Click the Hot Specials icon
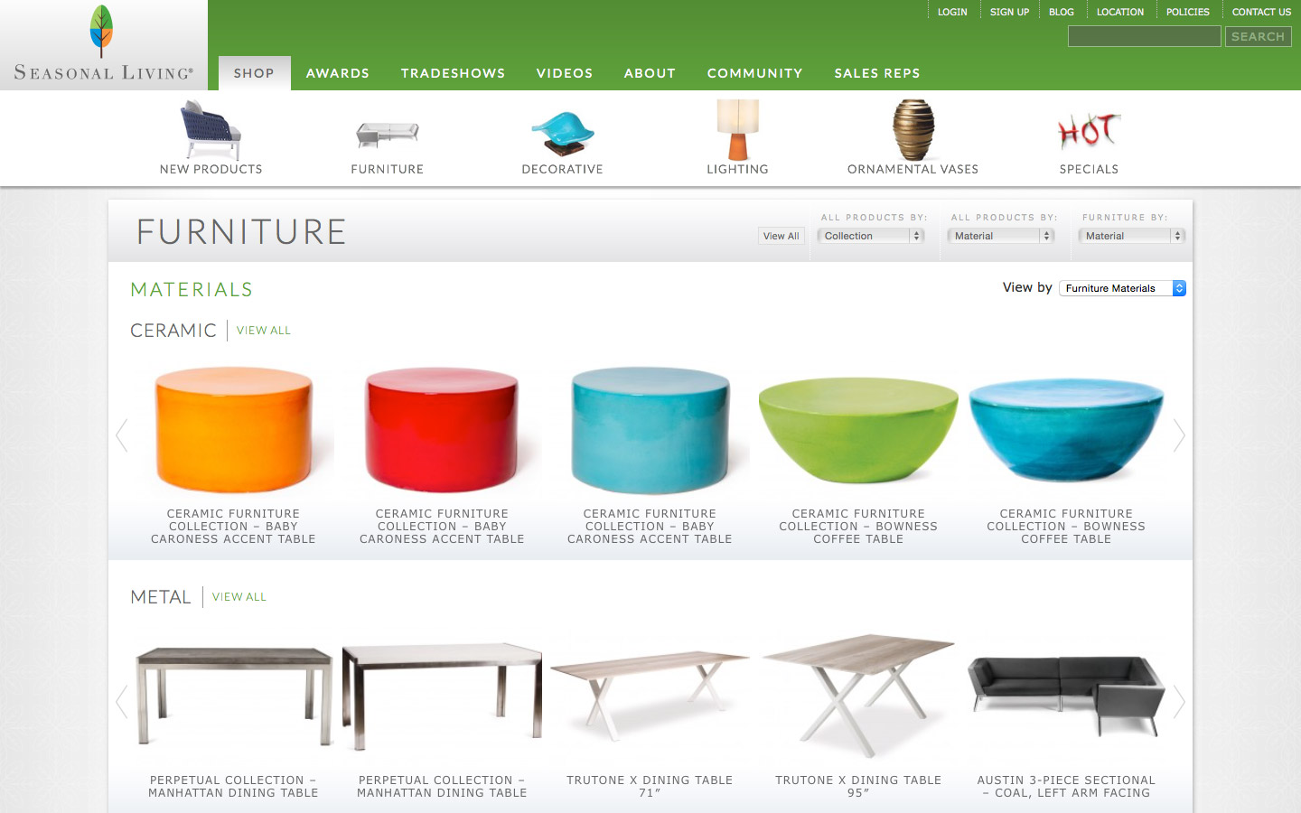1301x813 pixels. click(x=1089, y=132)
